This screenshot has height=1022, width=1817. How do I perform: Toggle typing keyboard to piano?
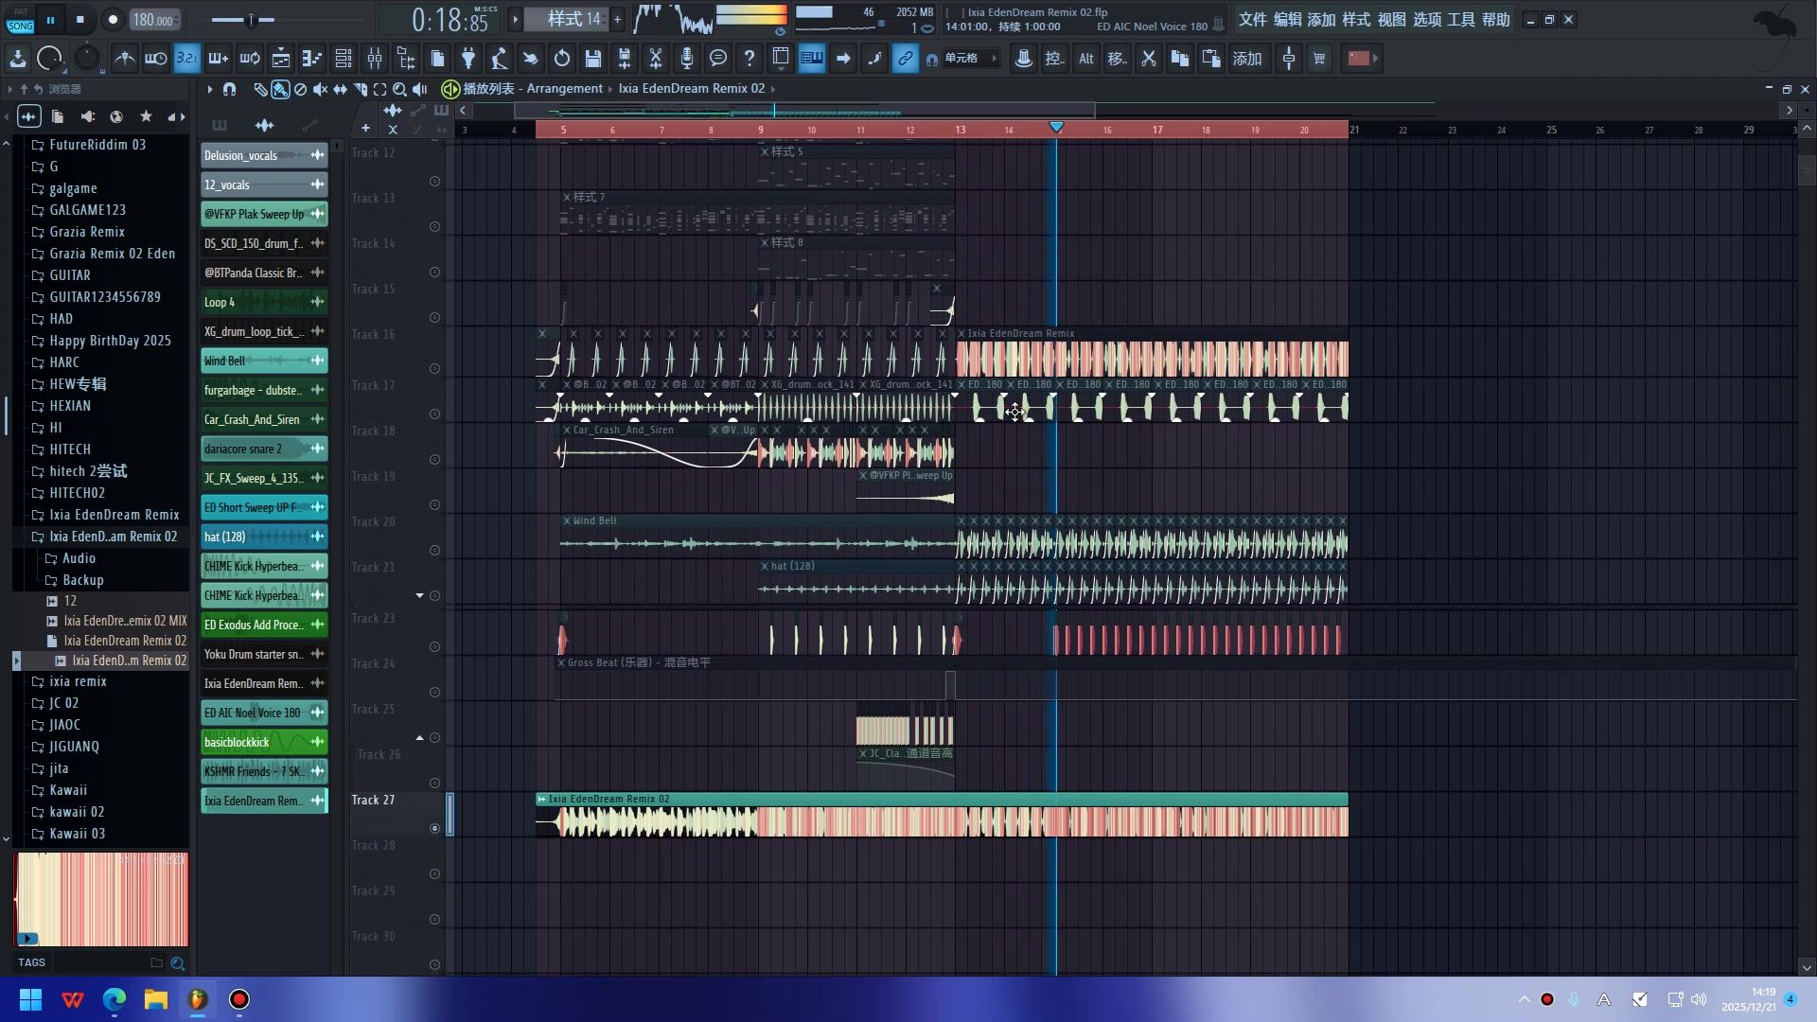tap(812, 59)
